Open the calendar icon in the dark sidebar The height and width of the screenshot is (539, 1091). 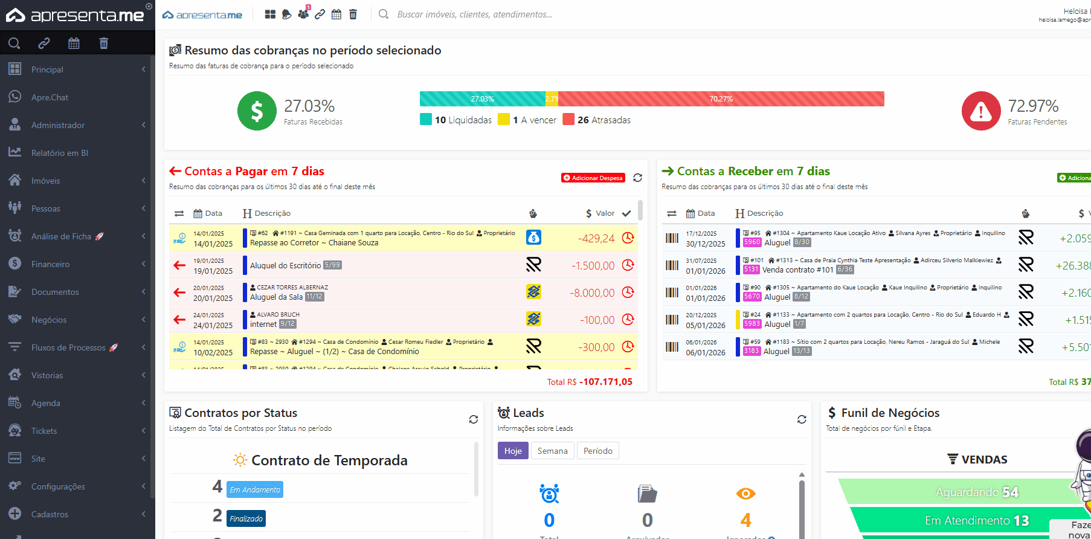pos(74,43)
